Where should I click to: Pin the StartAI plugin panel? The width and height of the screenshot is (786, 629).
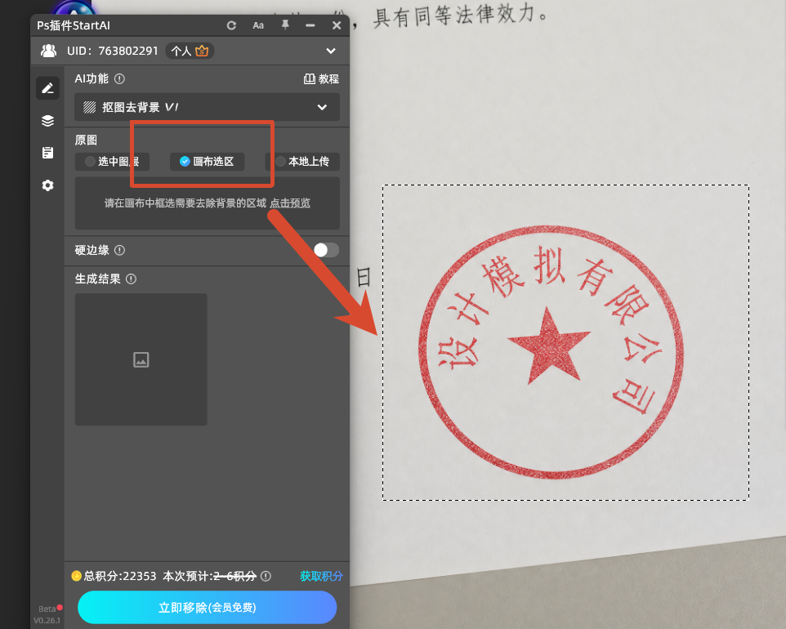tap(285, 25)
